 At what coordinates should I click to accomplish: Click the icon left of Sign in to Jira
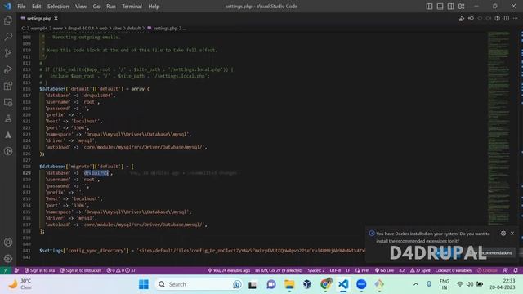tap(16, 270)
